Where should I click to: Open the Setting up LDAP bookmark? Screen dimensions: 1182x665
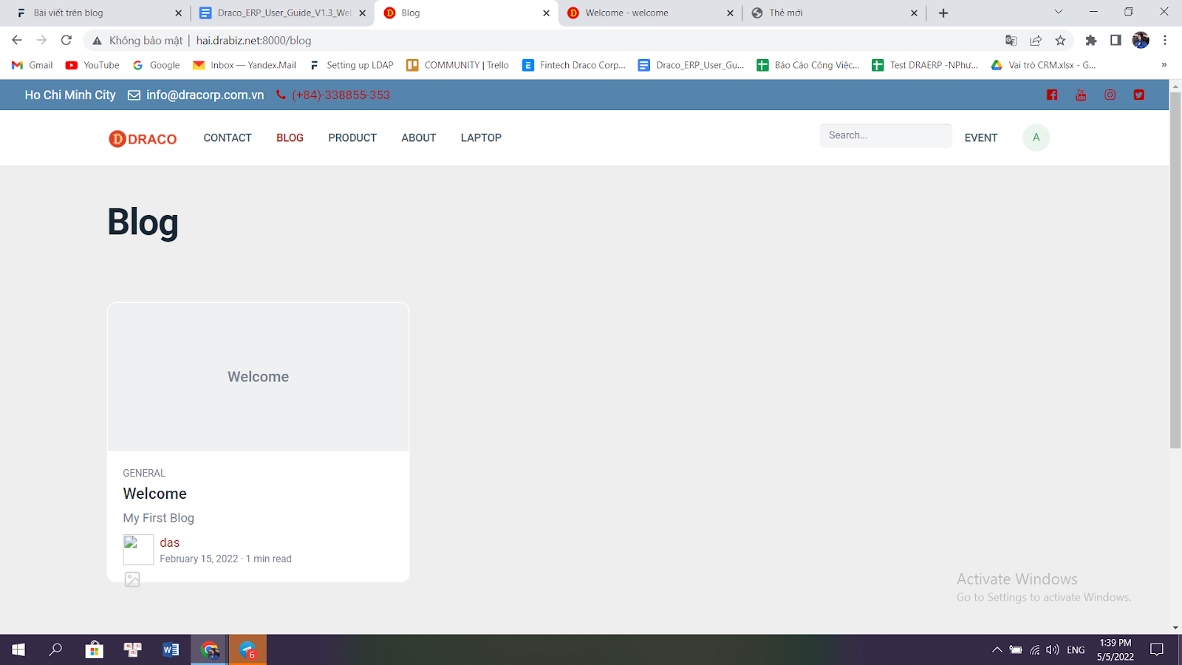[x=351, y=65]
